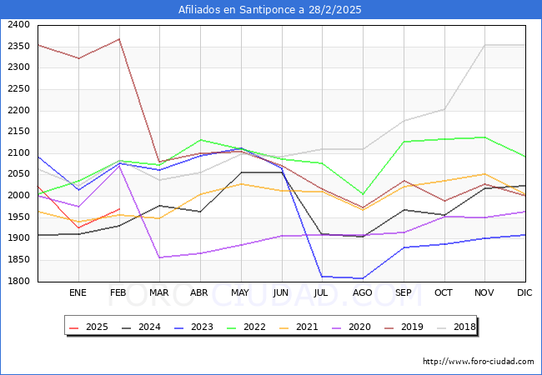The width and height of the screenshot is (542, 375).
Task: Click the DIC month axis label
Action: (524, 292)
